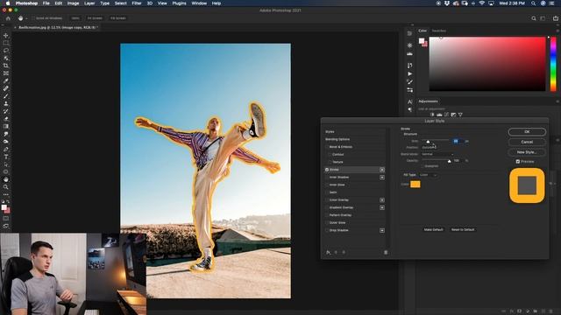Select the Rectangular Marquee tool
This screenshot has width=561, height=315.
[6, 43]
